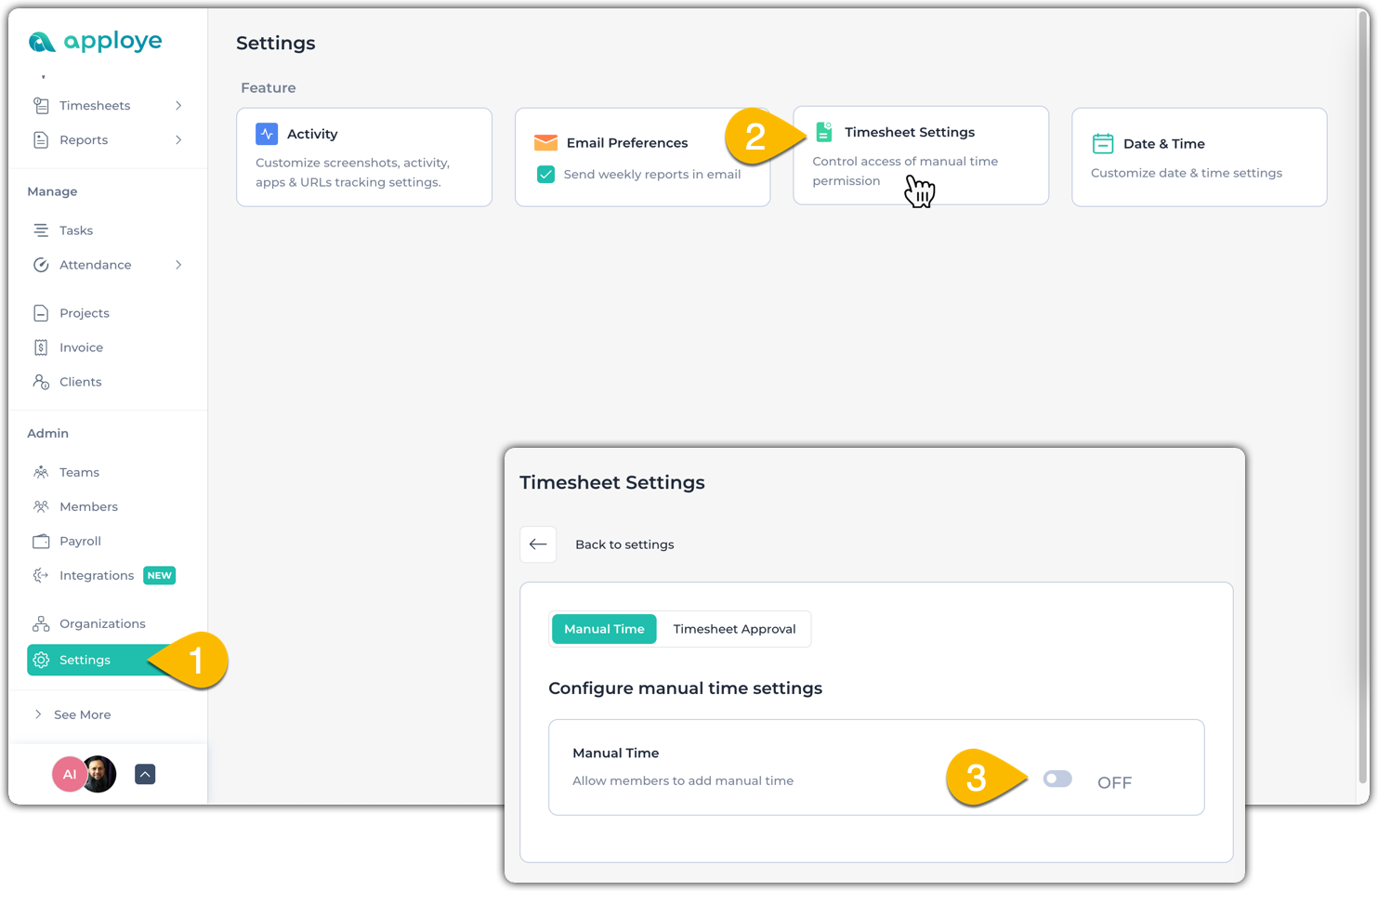Screen dimensions: 1378x904
Task: Click the user profile photo
Action: (99, 774)
